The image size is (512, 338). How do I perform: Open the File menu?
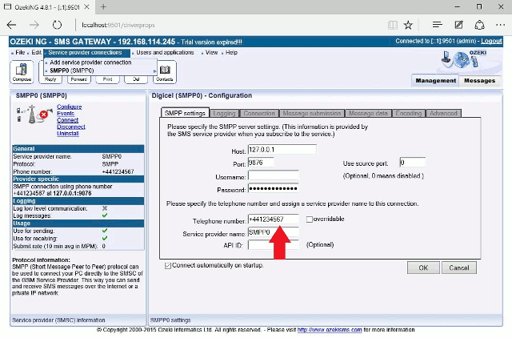point(20,52)
